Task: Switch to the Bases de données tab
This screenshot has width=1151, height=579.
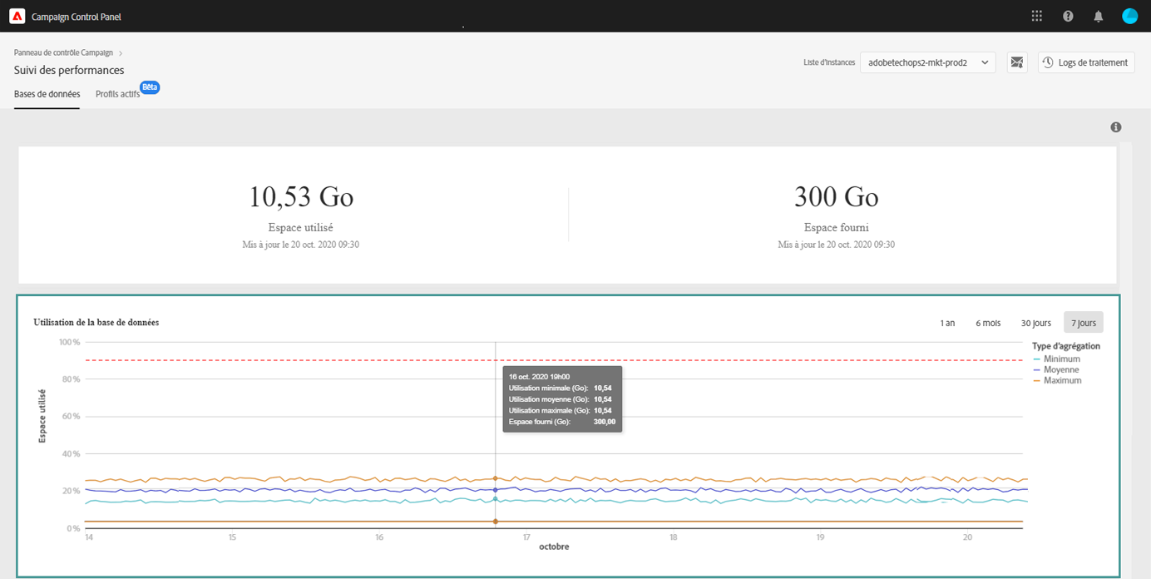Action: point(47,94)
